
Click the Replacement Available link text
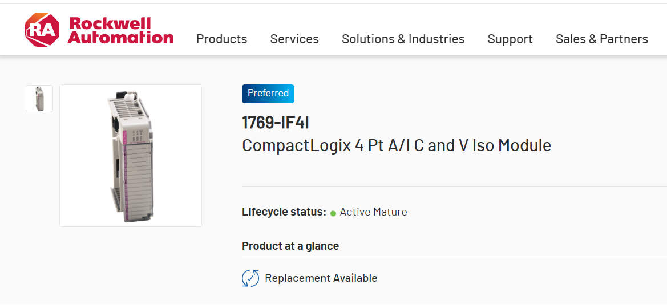pos(321,278)
